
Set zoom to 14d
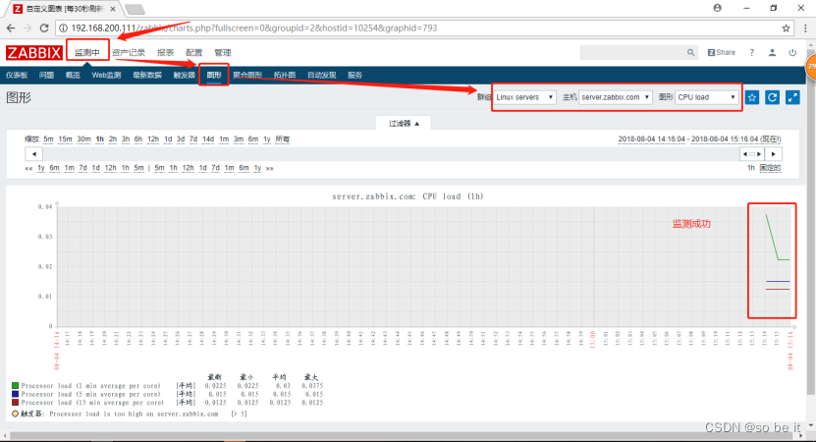click(x=208, y=139)
